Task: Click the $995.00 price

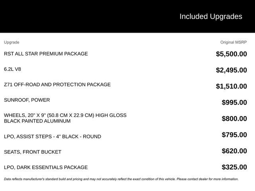Action: tap(234, 103)
